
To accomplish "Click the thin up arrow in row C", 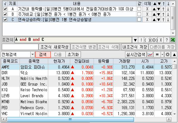I will click(164, 20).
